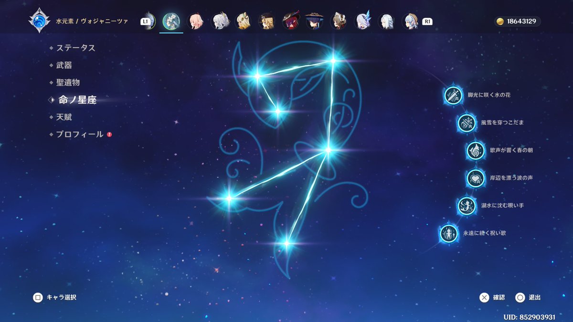The image size is (573, 322).
Task: Open constellation 風雪を穿つこだま icon
Action: [467, 123]
